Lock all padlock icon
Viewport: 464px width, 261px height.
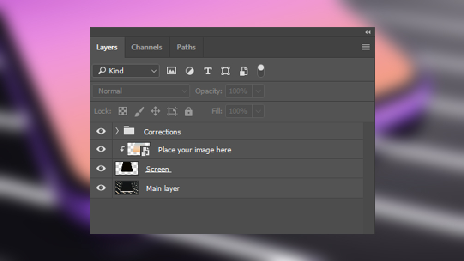click(x=188, y=111)
